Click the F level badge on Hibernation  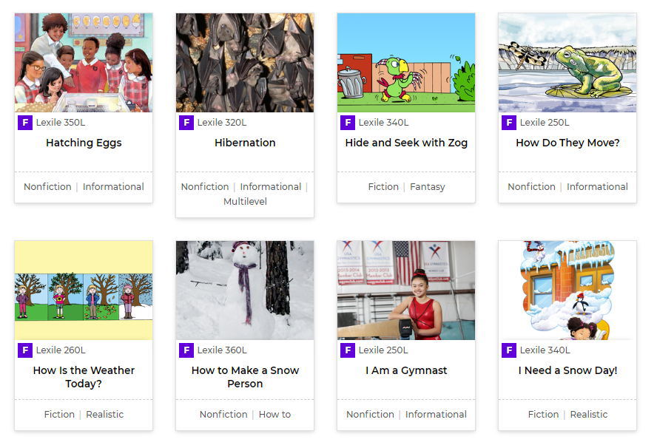(186, 123)
